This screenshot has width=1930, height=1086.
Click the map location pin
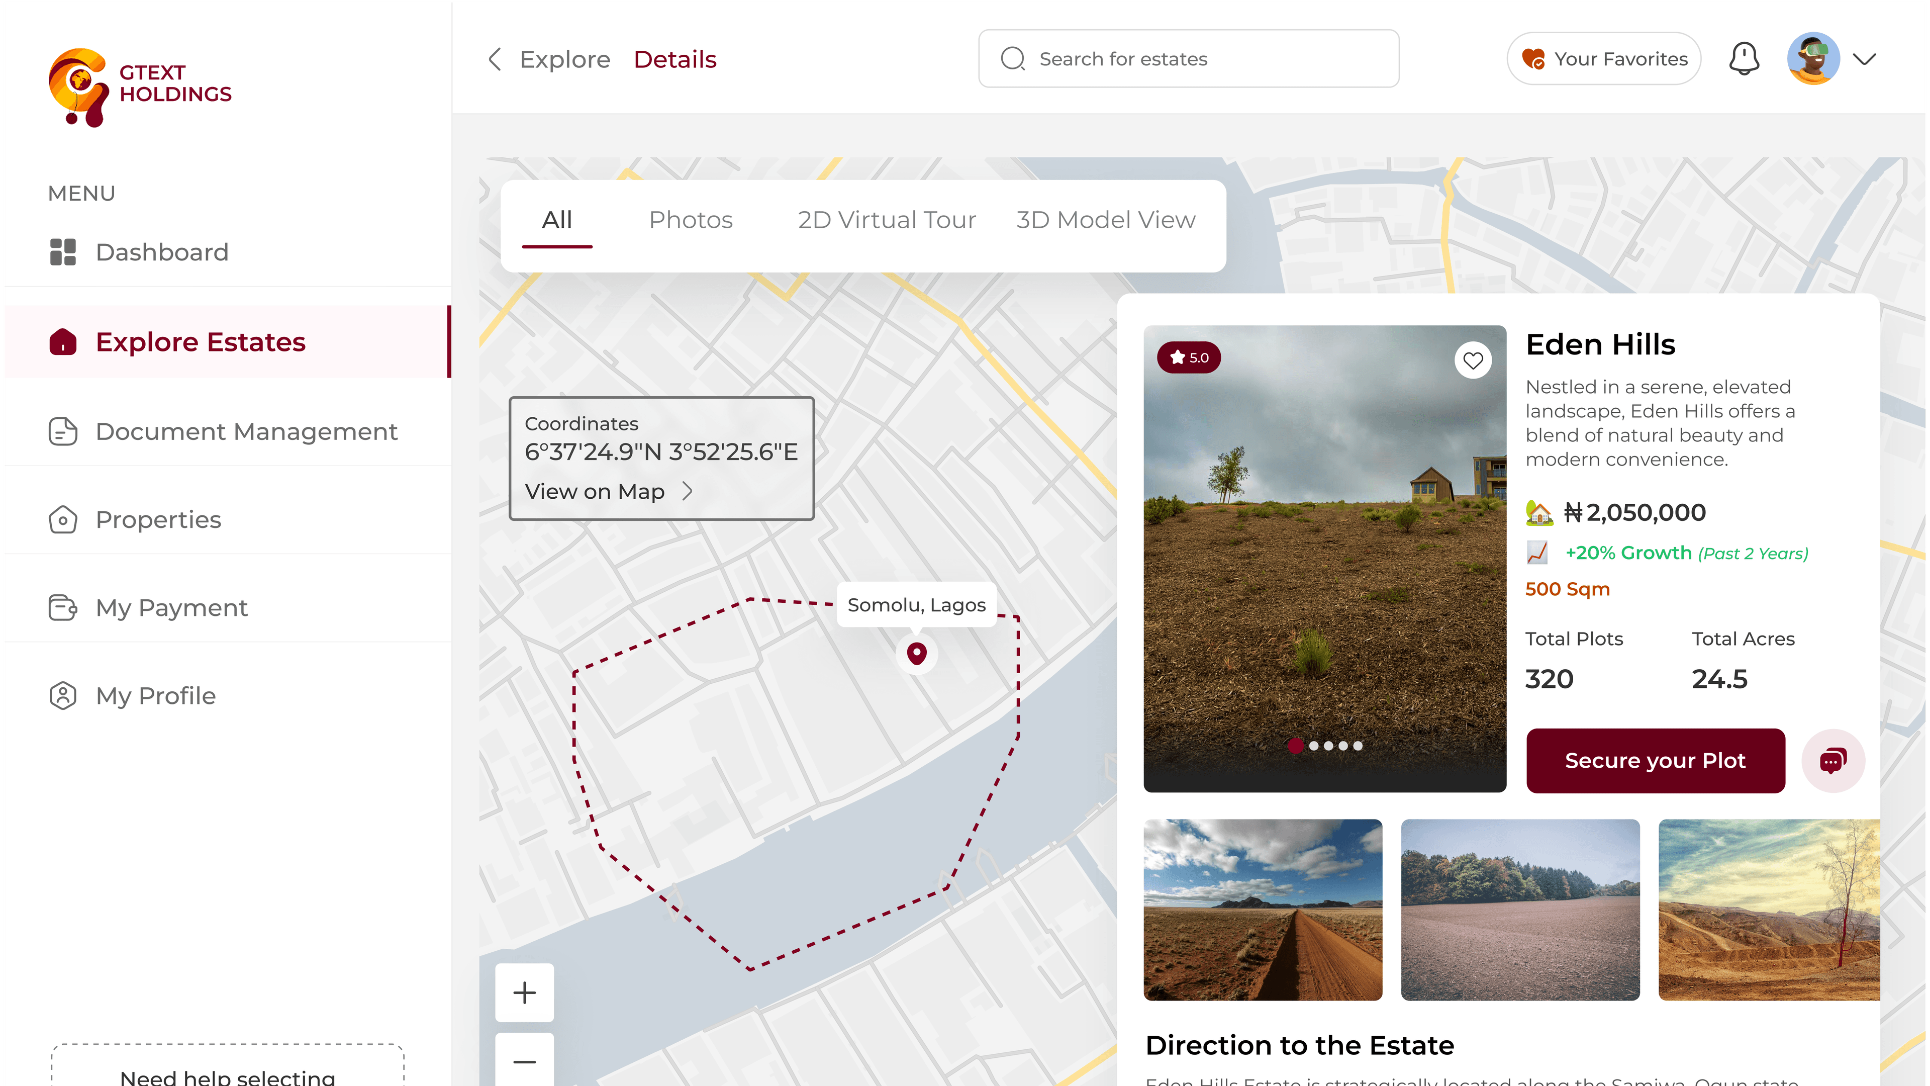point(916,654)
